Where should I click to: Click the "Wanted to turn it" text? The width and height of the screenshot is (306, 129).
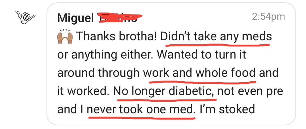(202, 55)
